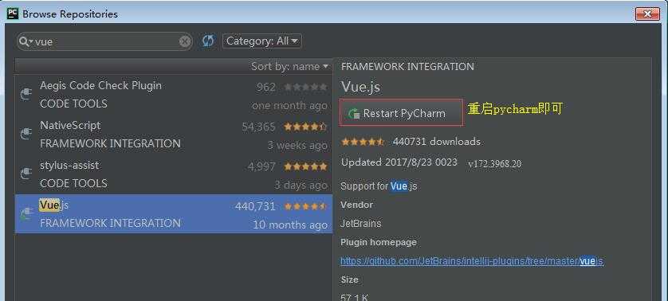
Task: Select the Vue.js row in the plugin list
Action: pyautogui.click(x=174, y=213)
